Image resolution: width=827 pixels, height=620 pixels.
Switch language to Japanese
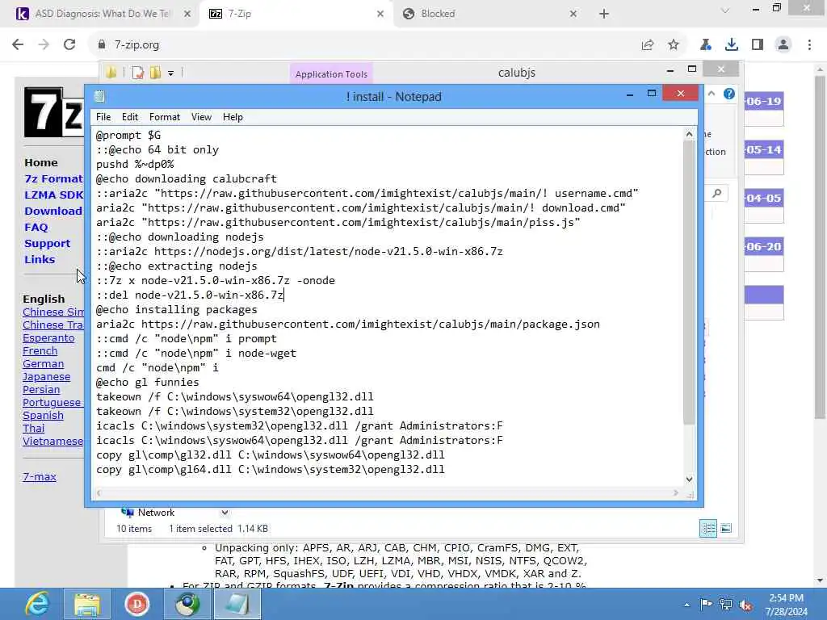click(x=46, y=377)
